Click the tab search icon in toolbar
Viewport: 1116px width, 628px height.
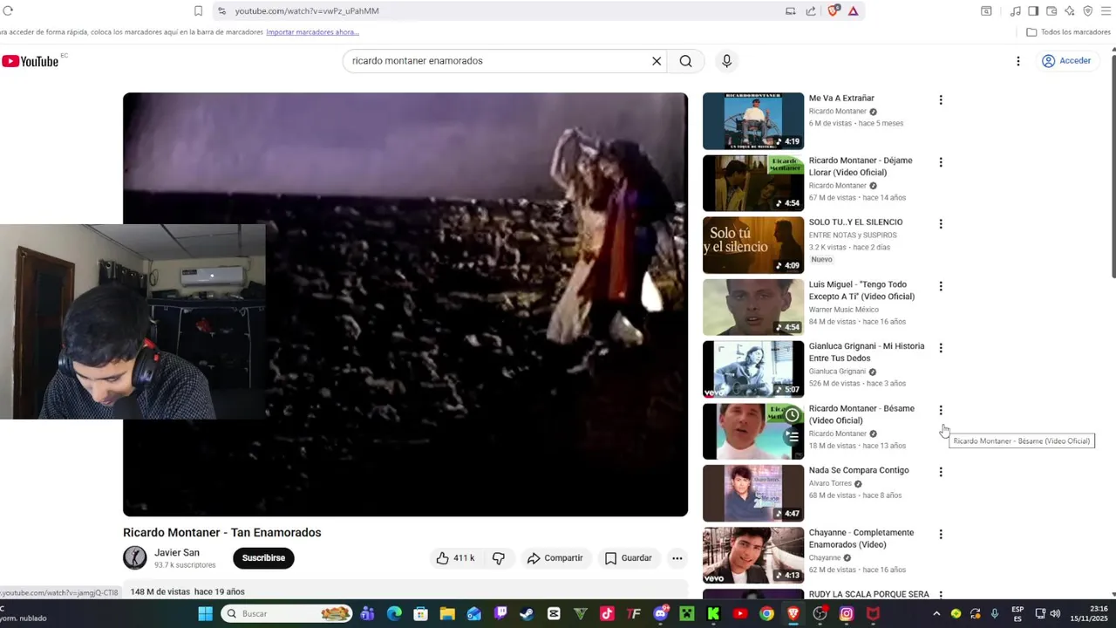coord(986,10)
